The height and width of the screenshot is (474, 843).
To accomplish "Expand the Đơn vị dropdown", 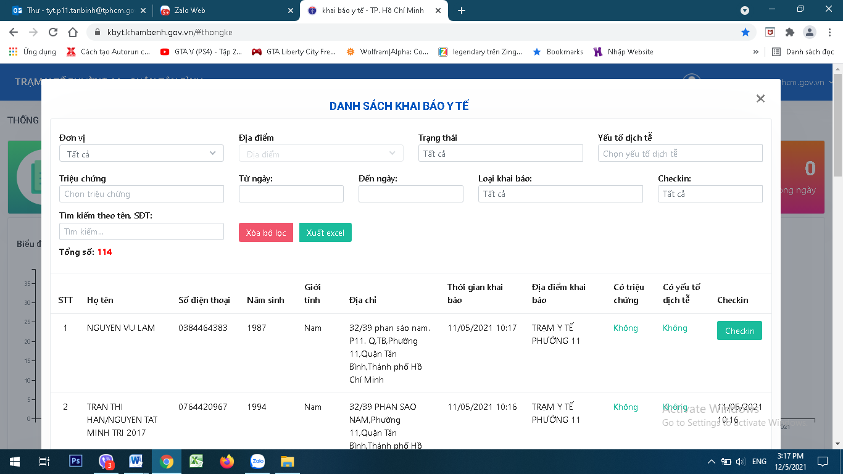I will 141,154.
